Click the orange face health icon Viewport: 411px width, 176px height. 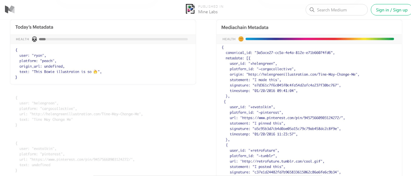[x=241, y=39]
